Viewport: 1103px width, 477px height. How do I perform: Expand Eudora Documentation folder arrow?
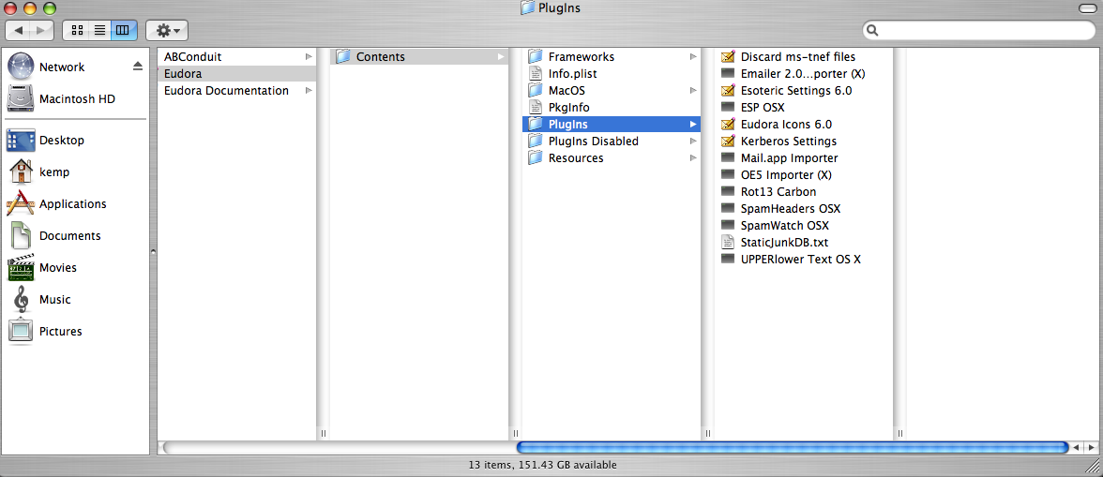click(309, 90)
